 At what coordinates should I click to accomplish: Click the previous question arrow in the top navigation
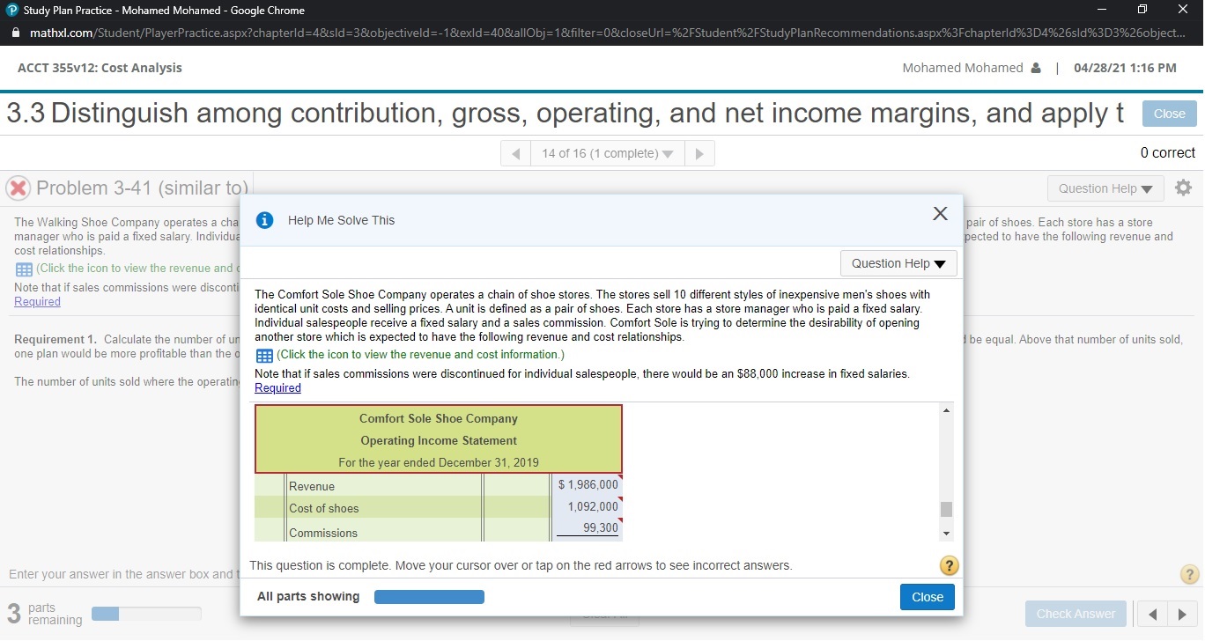[x=515, y=152]
